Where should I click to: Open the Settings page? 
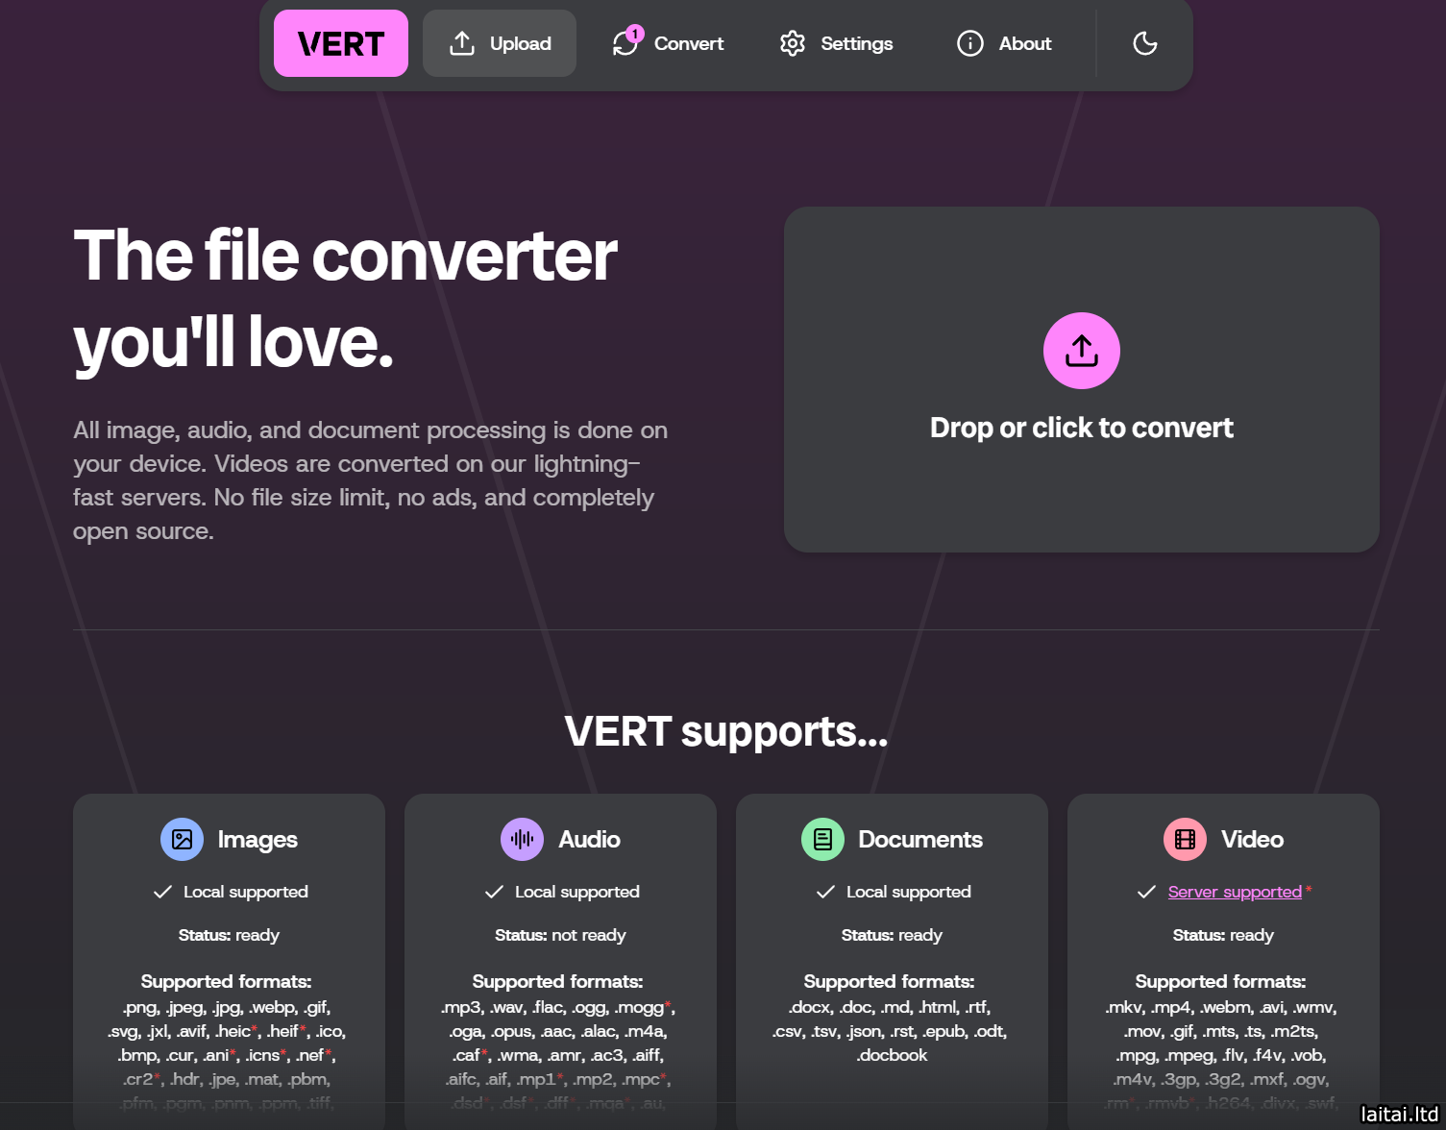[856, 43]
